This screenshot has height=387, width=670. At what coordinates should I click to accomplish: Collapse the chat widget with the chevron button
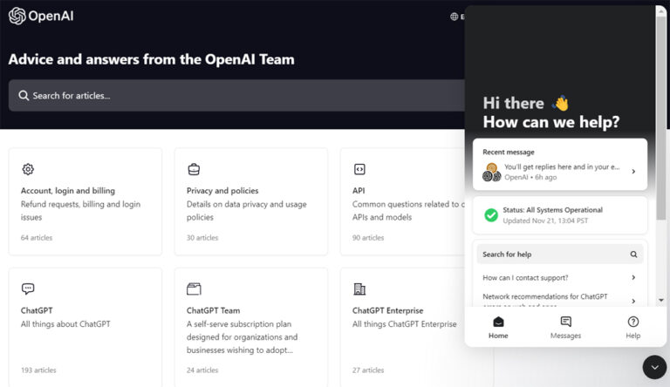654,367
